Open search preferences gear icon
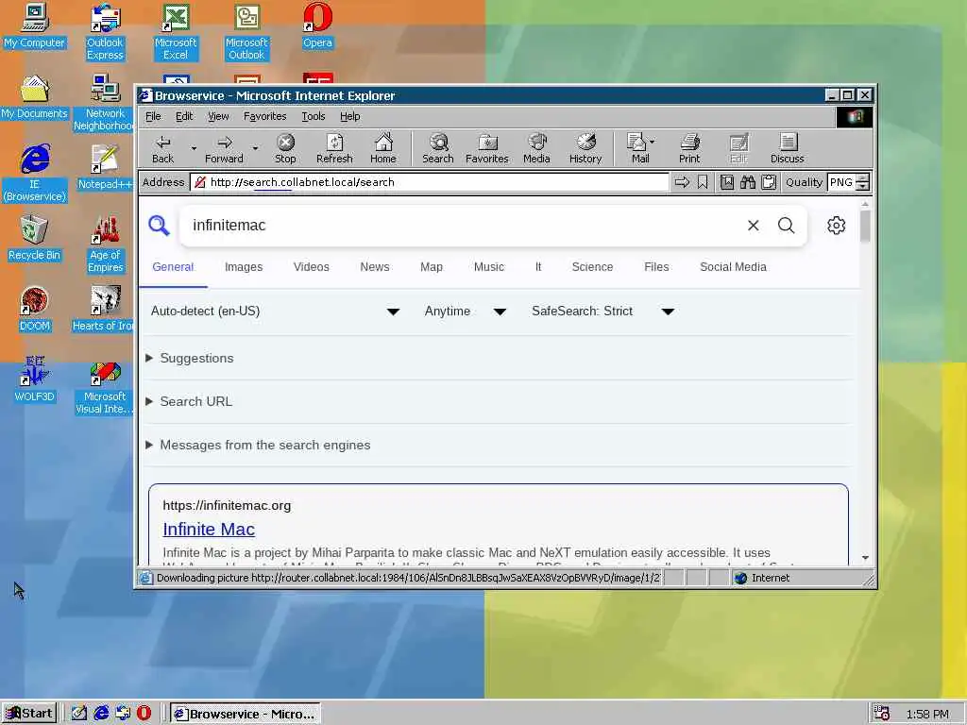Viewport: 967px width, 725px height. coord(837,226)
